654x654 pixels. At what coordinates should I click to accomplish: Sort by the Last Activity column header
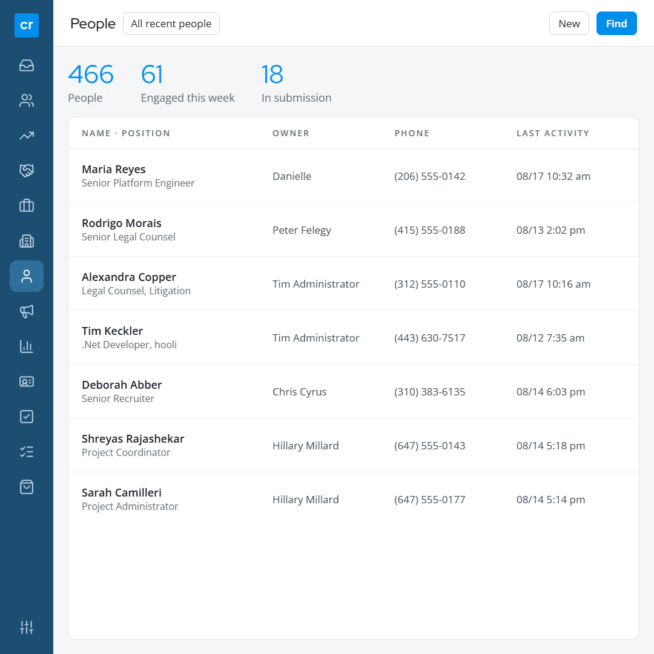tap(553, 133)
